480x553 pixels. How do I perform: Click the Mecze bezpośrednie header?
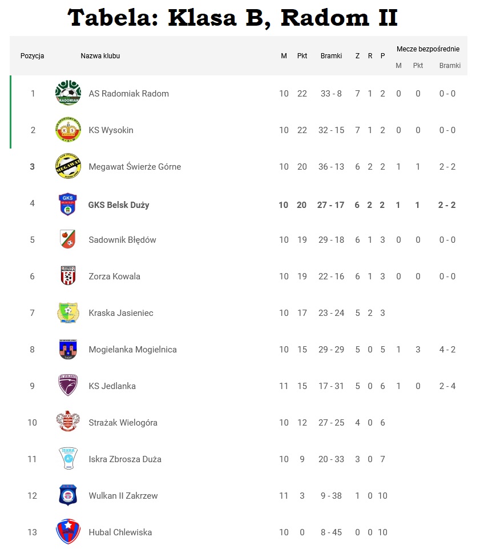tap(428, 49)
